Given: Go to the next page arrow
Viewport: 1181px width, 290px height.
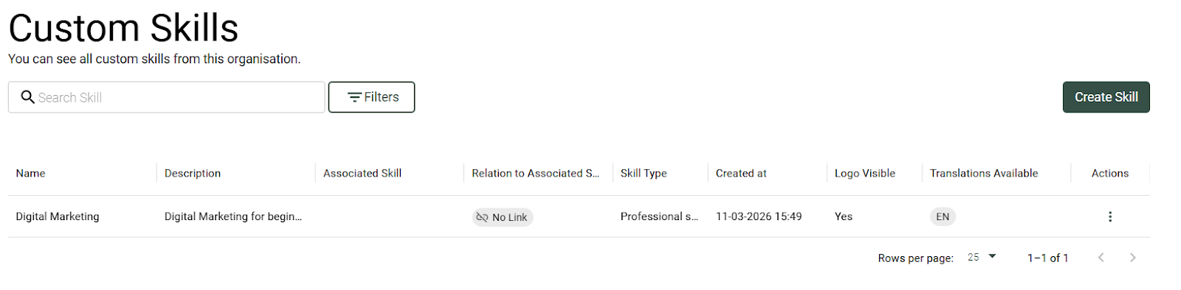Looking at the screenshot, I should click(1132, 258).
